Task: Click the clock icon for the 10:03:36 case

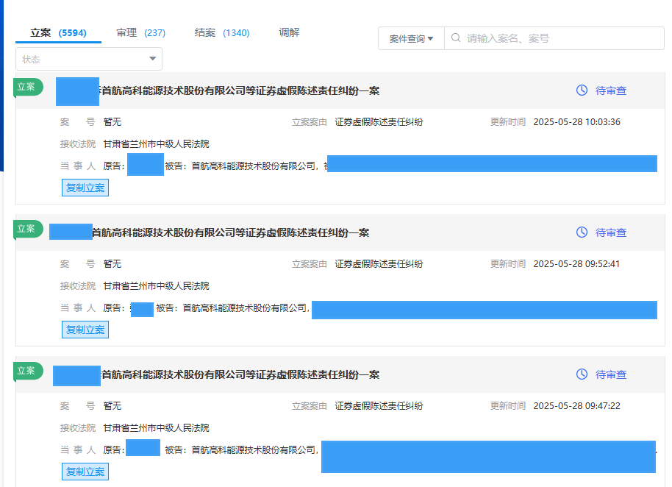Action: pos(582,90)
